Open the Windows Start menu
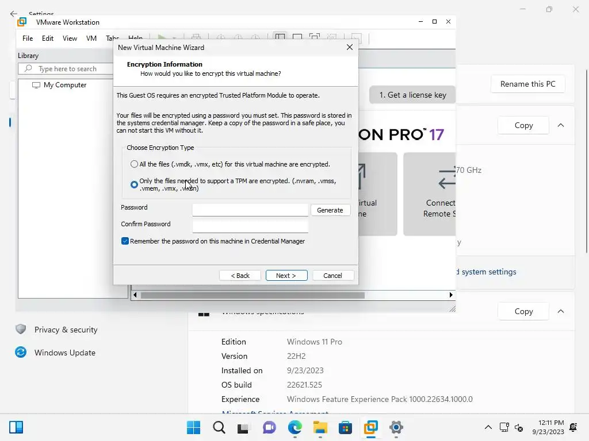 click(193, 427)
